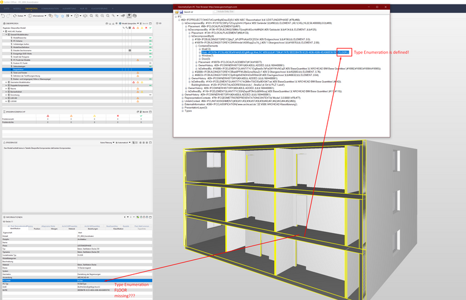Switch to the KOMMUNIKATION tab
Viewport: 466px width, 300px height.
[x=50, y=9]
